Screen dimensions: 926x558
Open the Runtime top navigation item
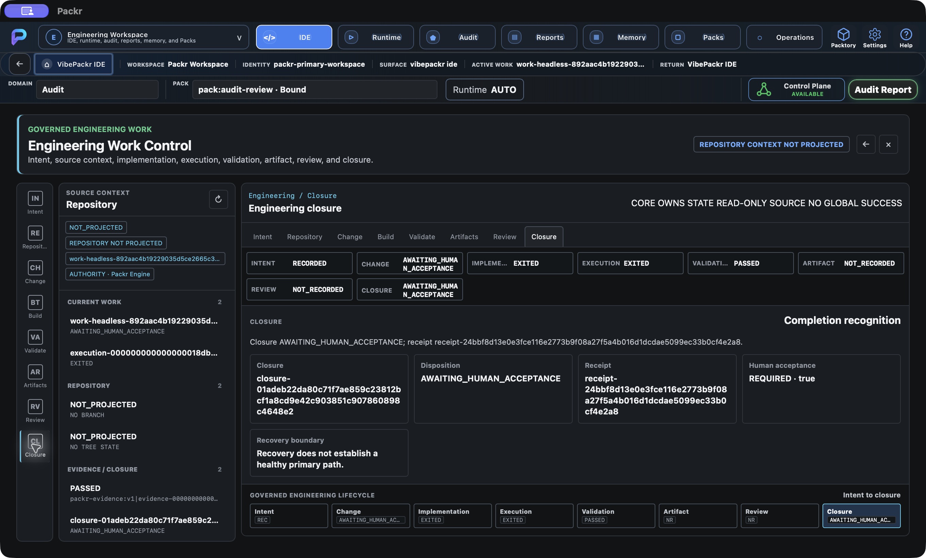point(376,37)
